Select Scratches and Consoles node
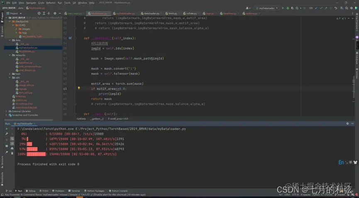The image size is (359, 198). point(23,115)
